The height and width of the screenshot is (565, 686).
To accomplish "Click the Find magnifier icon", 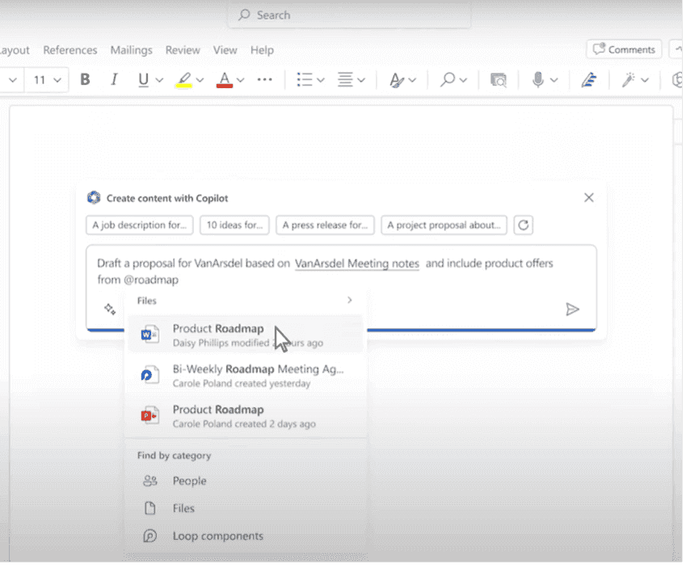I will (x=448, y=80).
